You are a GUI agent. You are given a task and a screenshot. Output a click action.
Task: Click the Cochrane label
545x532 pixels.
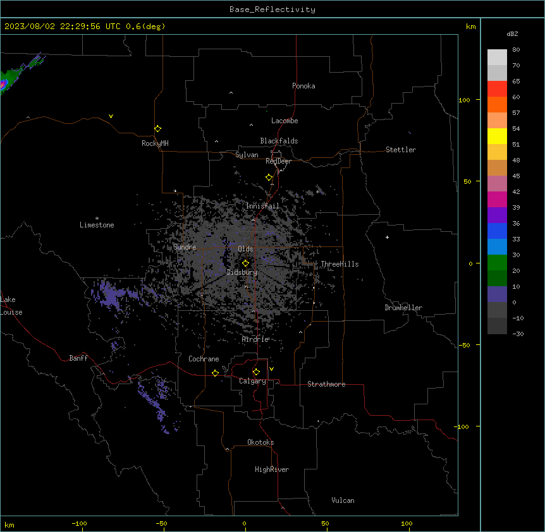[x=204, y=359]
